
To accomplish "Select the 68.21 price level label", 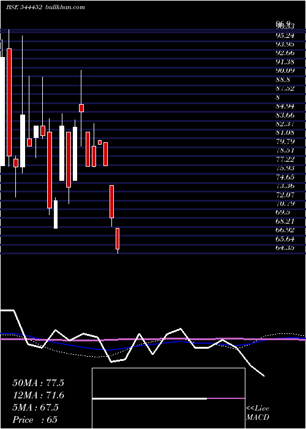I will pyautogui.click(x=285, y=221).
